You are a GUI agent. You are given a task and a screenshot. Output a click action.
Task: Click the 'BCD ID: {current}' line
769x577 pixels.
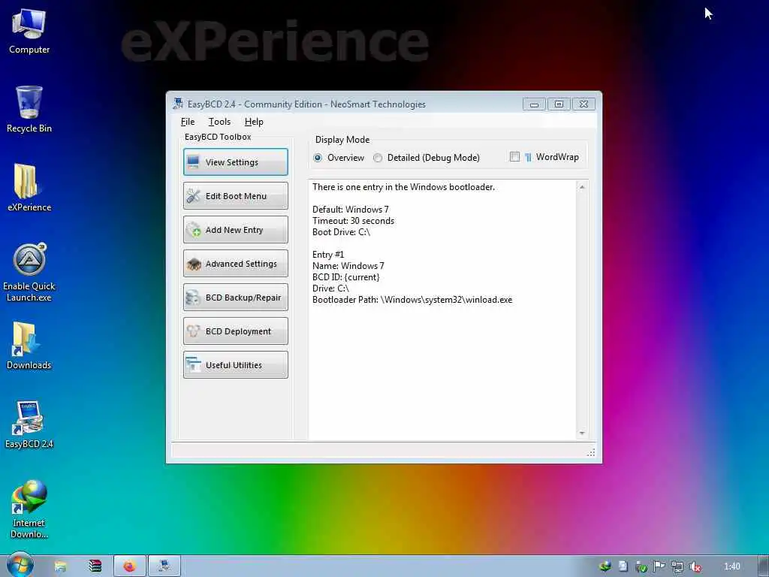click(345, 277)
